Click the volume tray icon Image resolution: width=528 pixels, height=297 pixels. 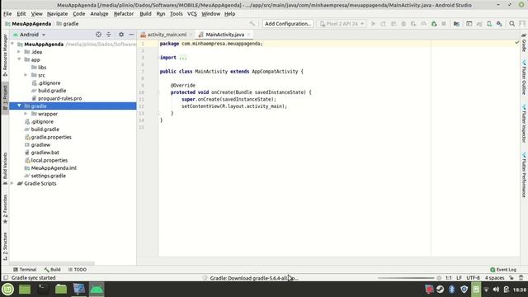pos(496,290)
